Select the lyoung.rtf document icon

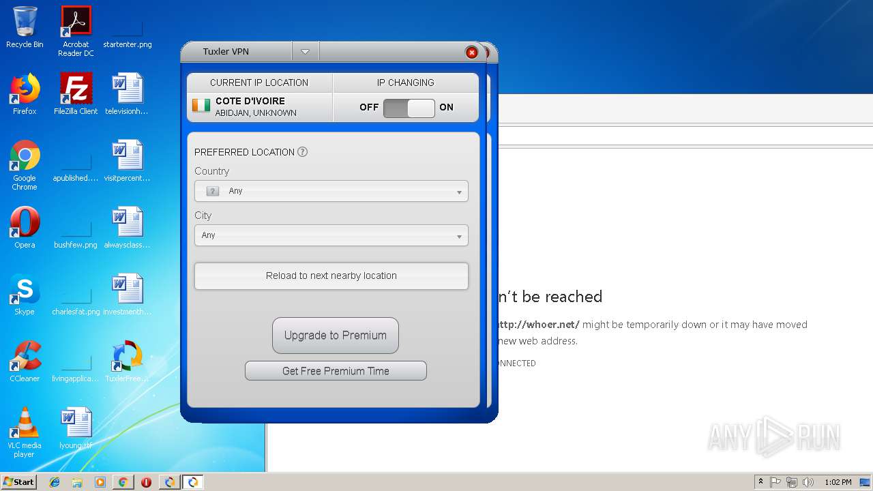[x=76, y=428]
